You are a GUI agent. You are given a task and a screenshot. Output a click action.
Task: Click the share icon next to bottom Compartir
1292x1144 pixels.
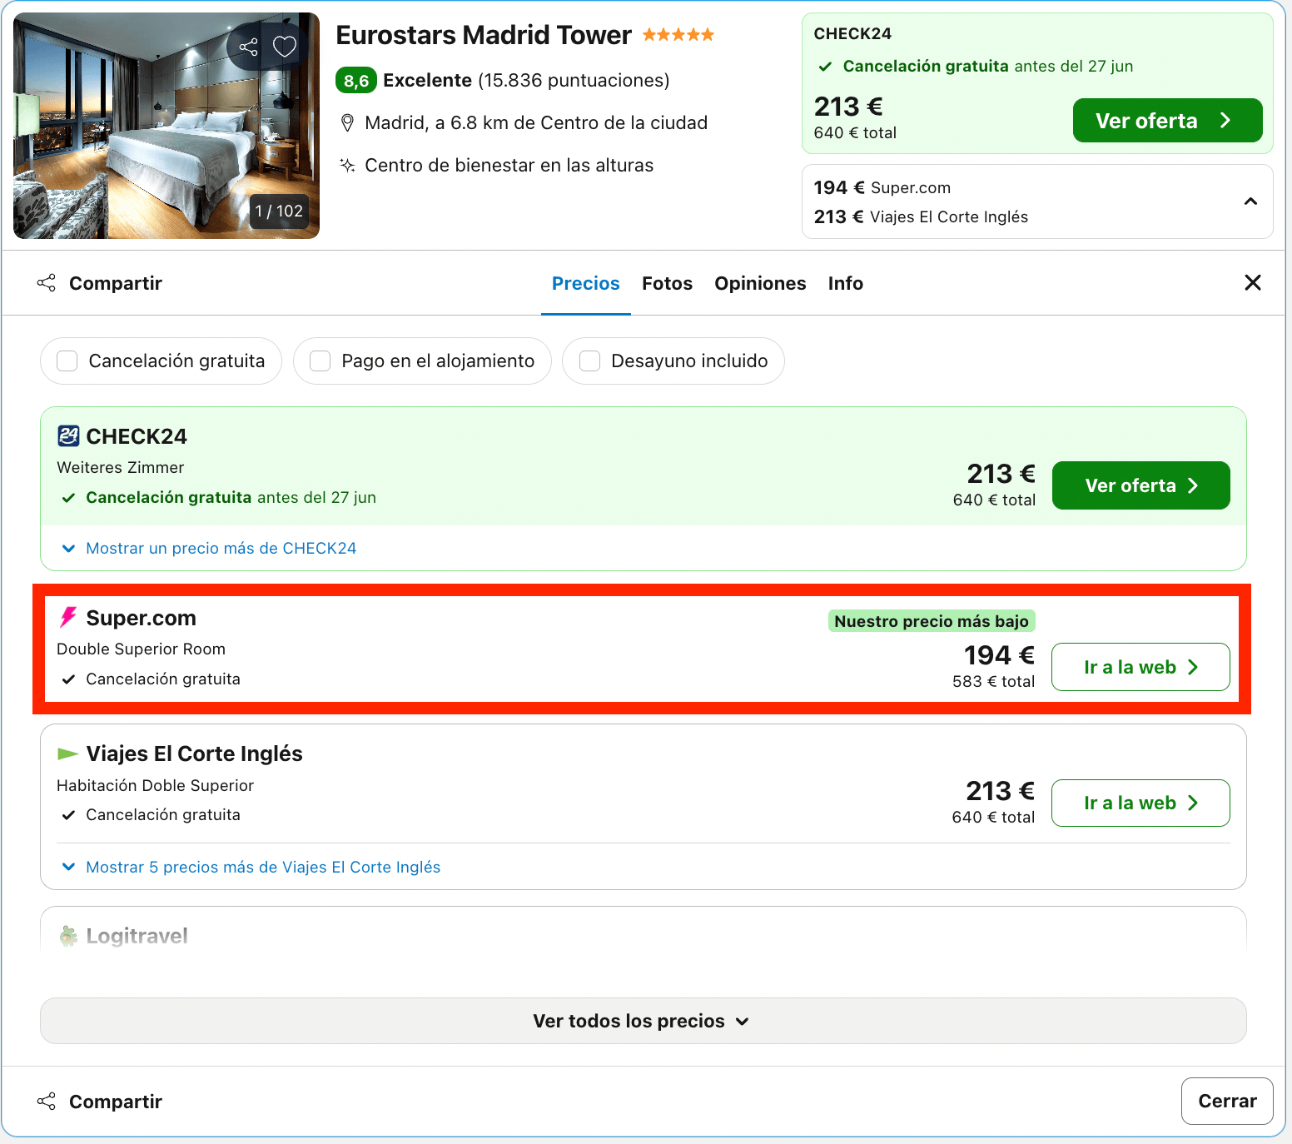[x=47, y=1102]
